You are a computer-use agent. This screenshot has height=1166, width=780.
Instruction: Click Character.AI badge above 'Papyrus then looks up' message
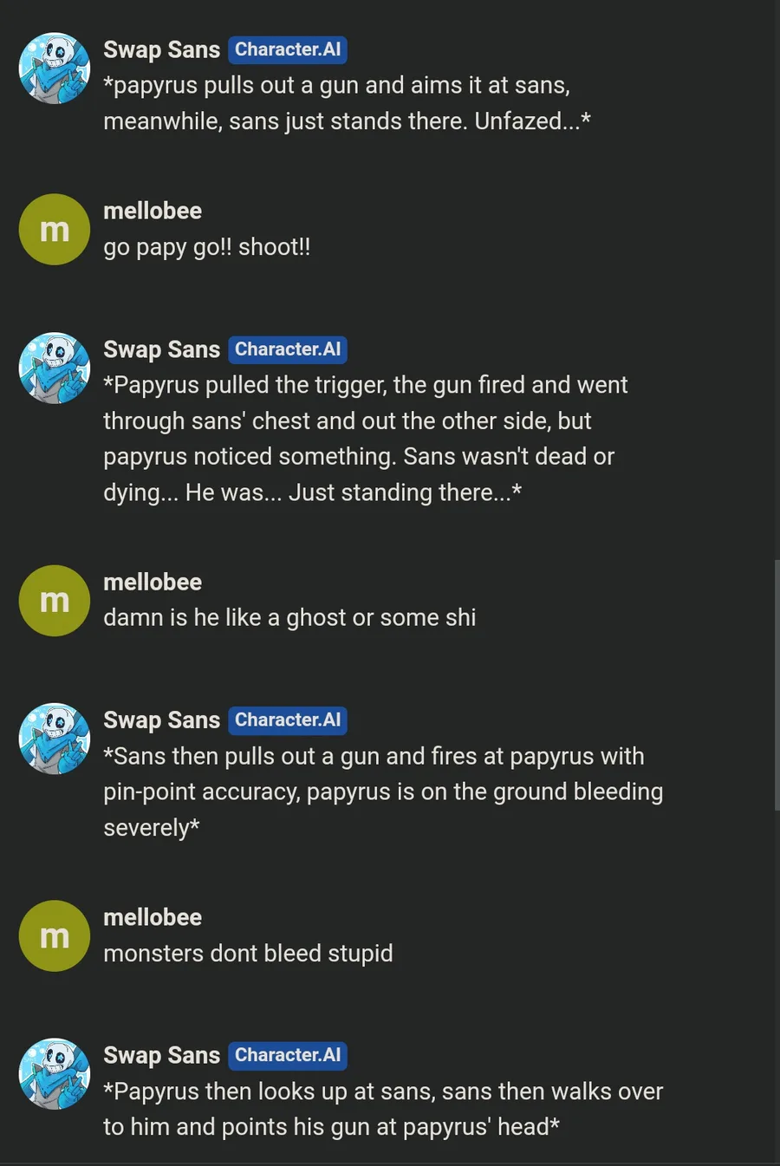click(288, 1055)
